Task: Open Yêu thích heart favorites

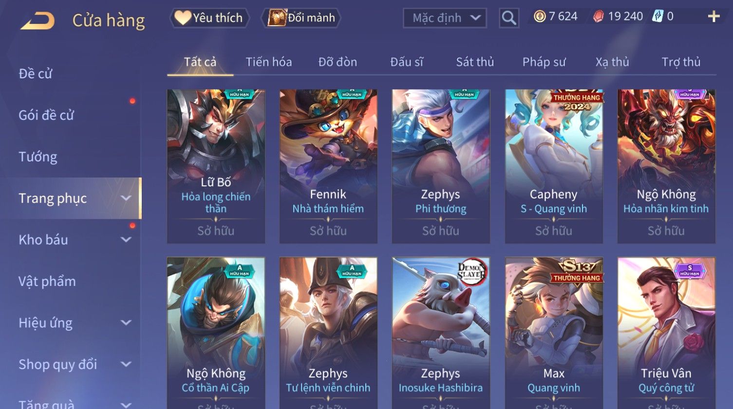Action: click(209, 18)
